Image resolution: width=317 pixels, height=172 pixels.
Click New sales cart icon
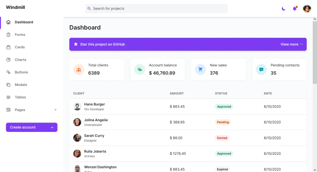[x=200, y=69]
